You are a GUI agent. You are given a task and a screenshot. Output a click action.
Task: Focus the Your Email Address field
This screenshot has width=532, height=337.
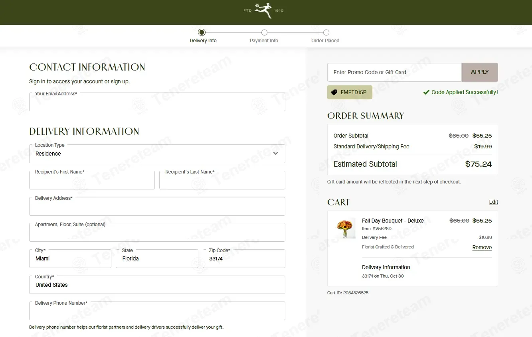pos(157,102)
